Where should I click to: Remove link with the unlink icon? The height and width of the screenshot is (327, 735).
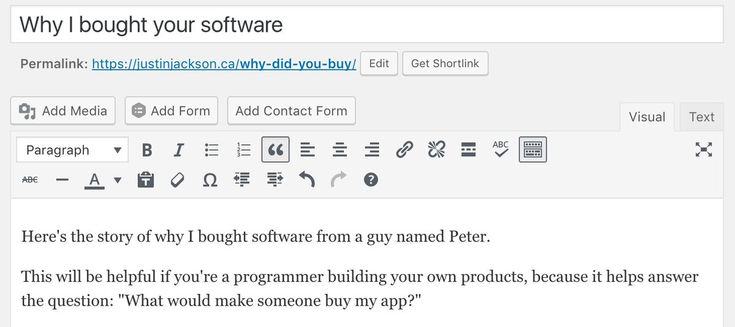[x=436, y=150]
